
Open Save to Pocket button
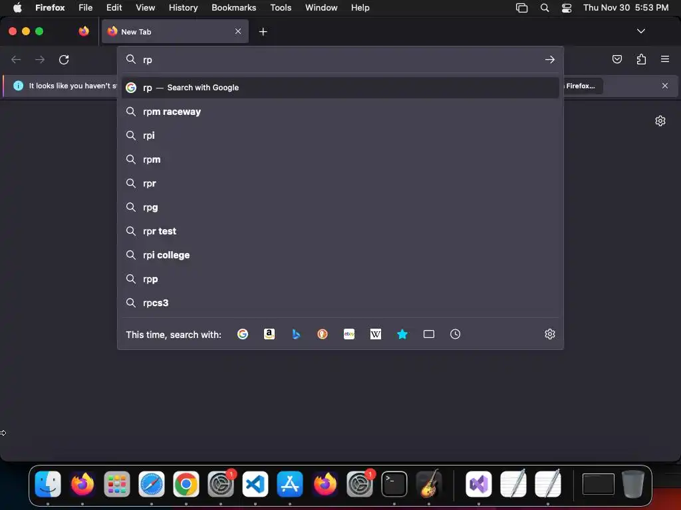tap(616, 59)
